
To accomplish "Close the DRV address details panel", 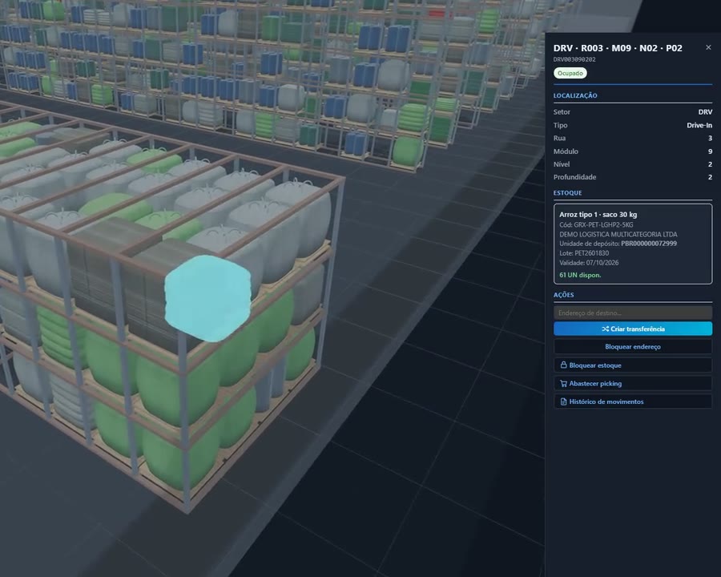I will 708,47.
